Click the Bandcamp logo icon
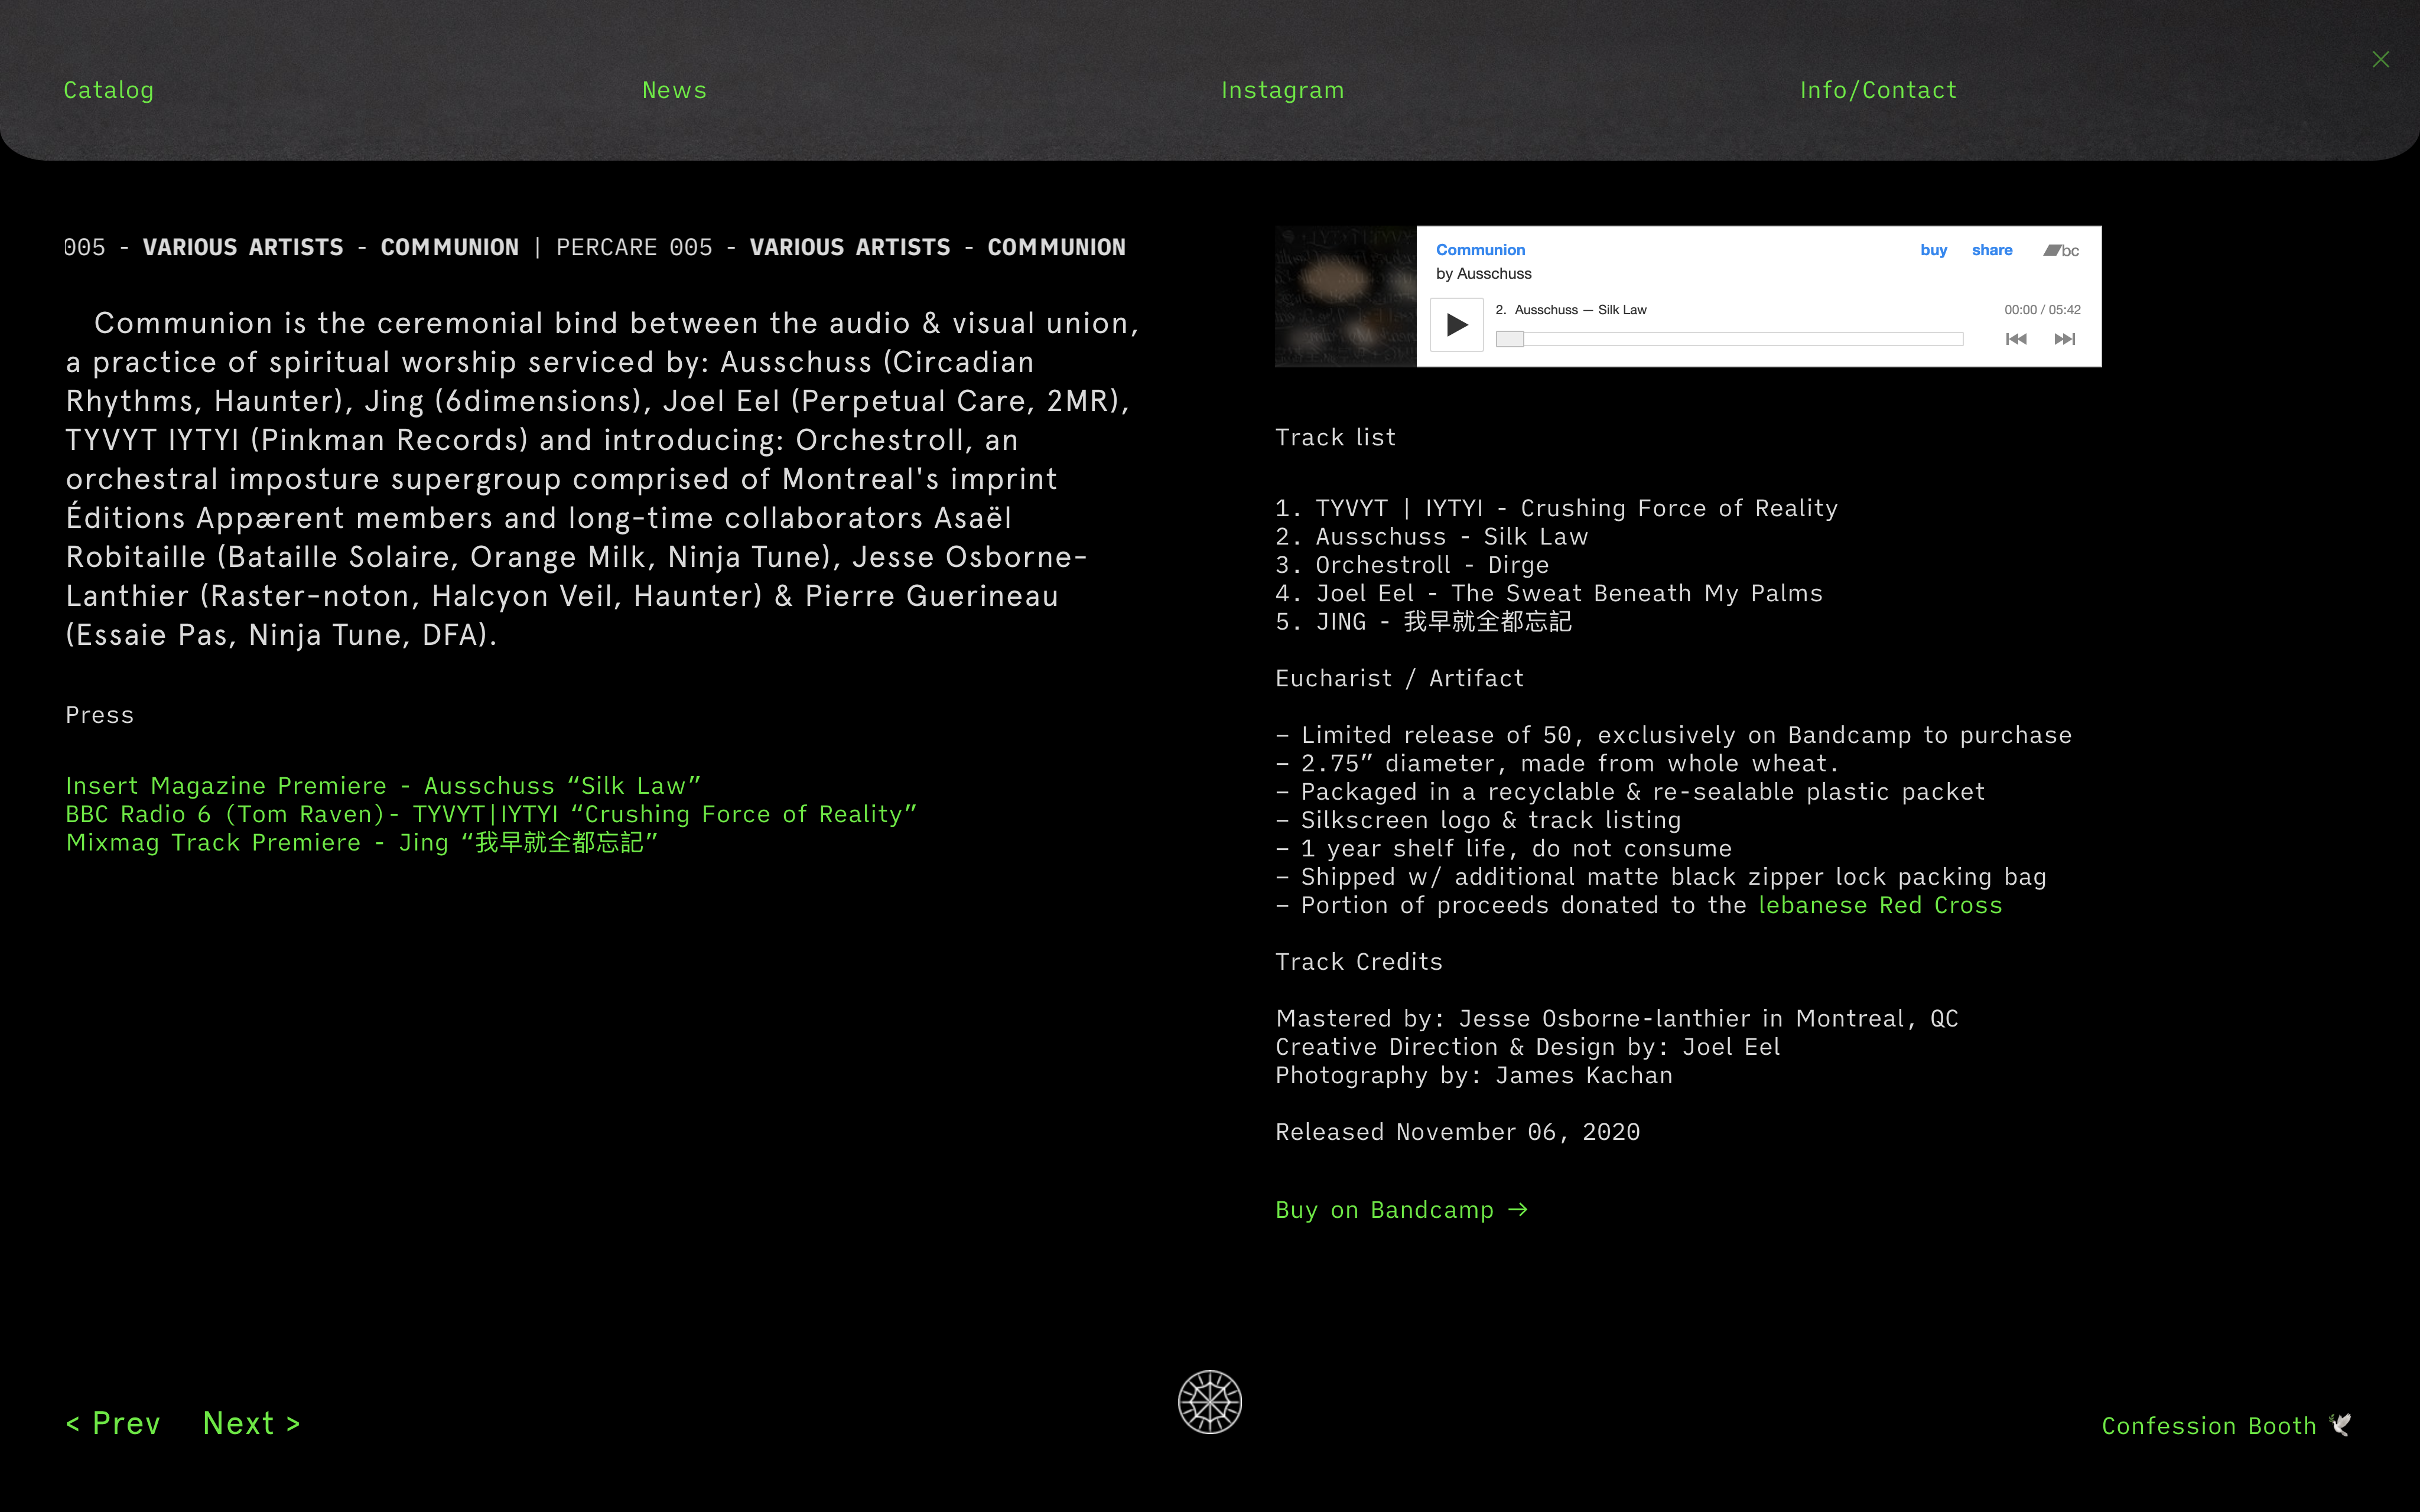The width and height of the screenshot is (2420, 1512). pos(2060,250)
